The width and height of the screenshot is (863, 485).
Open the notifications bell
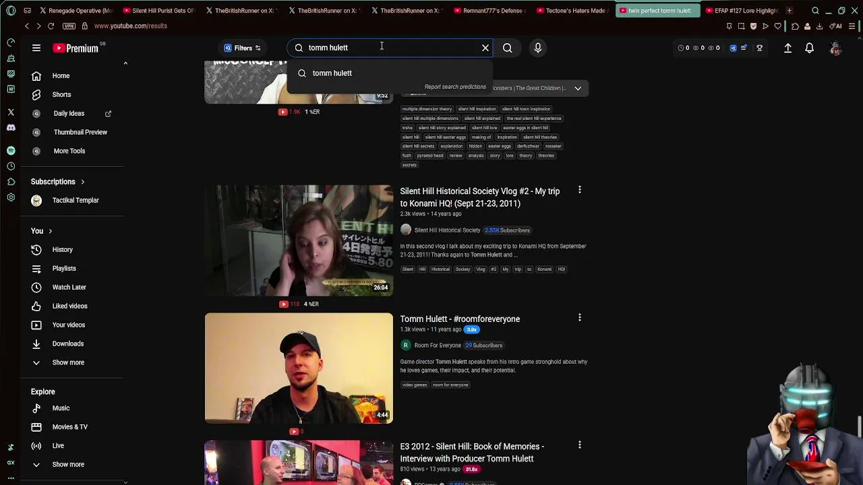809,48
